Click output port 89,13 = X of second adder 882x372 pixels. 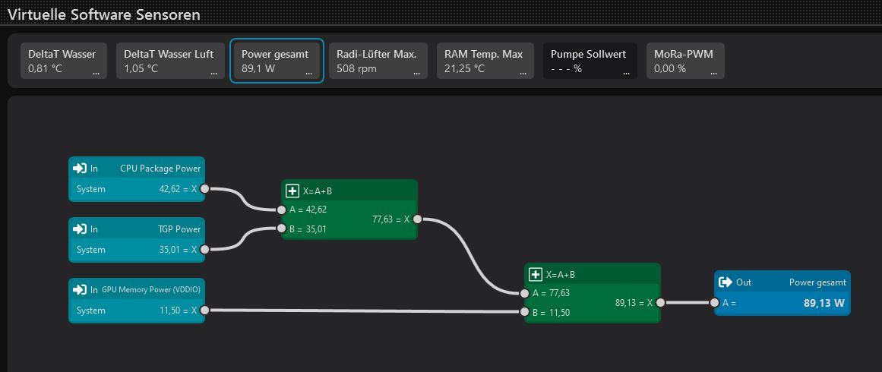pyautogui.click(x=660, y=302)
